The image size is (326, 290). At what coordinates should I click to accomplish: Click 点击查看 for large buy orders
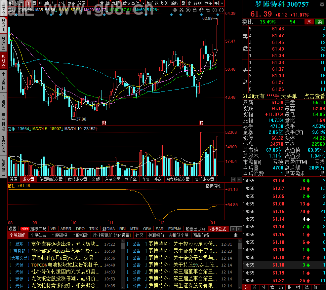coord(314,96)
